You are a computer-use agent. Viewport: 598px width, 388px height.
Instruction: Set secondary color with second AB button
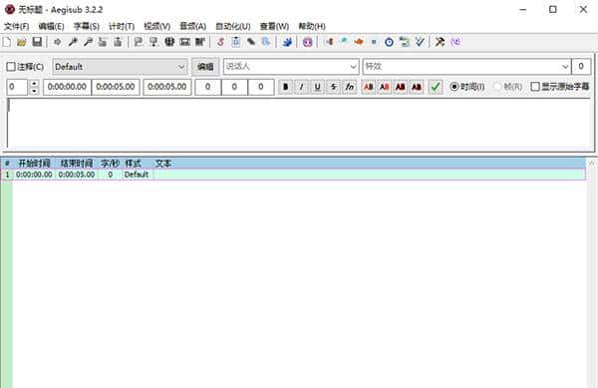385,87
